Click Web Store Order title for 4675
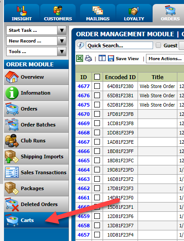The height and width of the screenshot is (241, 184). coord(157,105)
